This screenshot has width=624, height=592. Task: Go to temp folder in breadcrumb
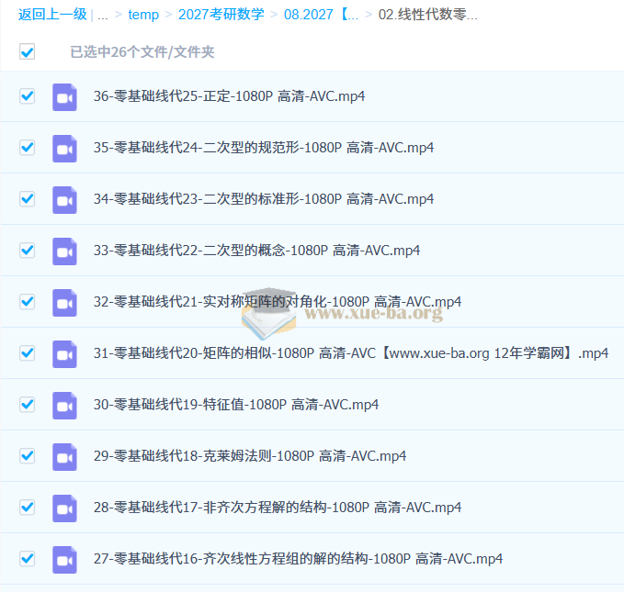tap(143, 15)
